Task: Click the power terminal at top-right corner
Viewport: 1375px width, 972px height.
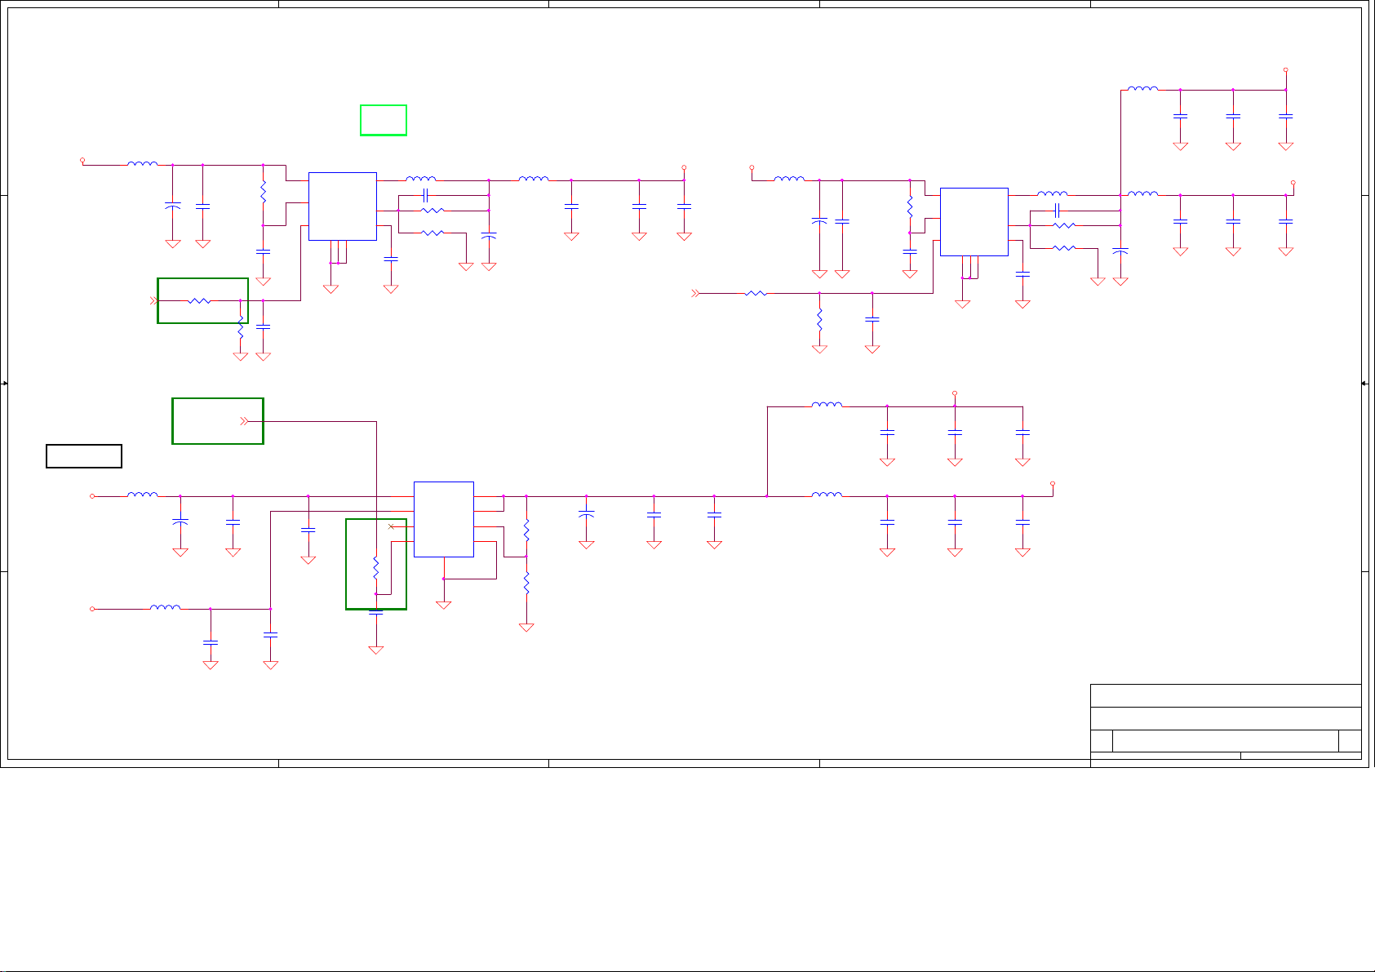Action: (x=1286, y=70)
